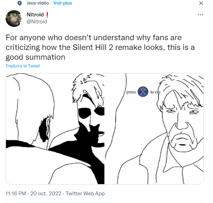
Task: Click the word "press" in the meme
Action: pos(131,92)
